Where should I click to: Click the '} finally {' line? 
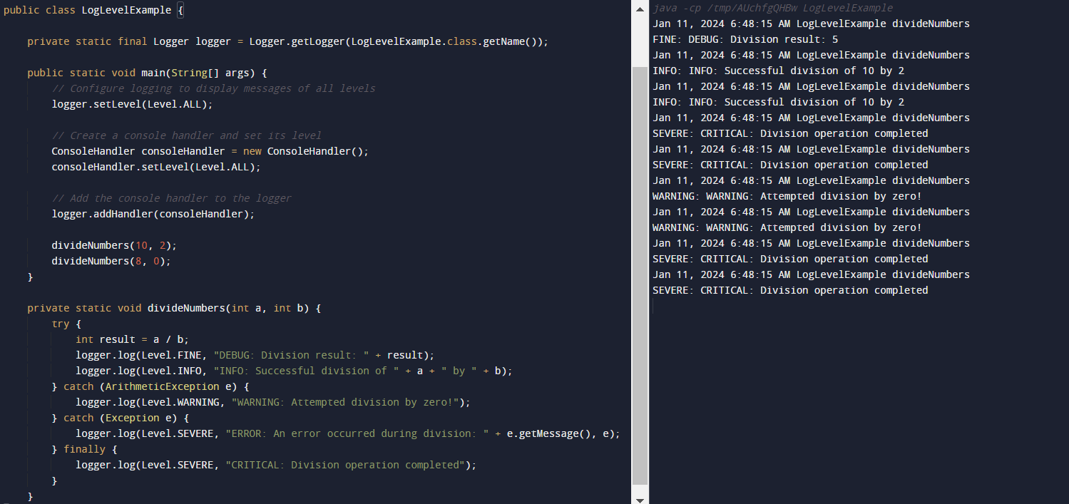(84, 449)
